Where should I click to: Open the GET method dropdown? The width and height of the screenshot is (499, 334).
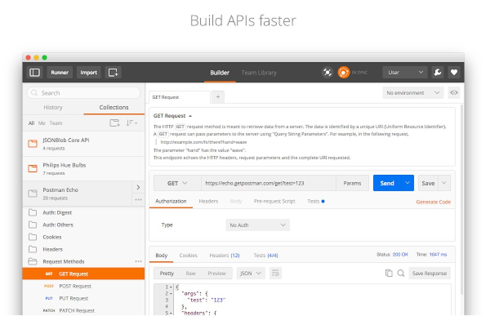point(177,183)
